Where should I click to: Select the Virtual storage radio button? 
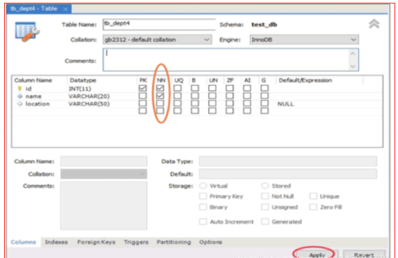tap(203, 185)
